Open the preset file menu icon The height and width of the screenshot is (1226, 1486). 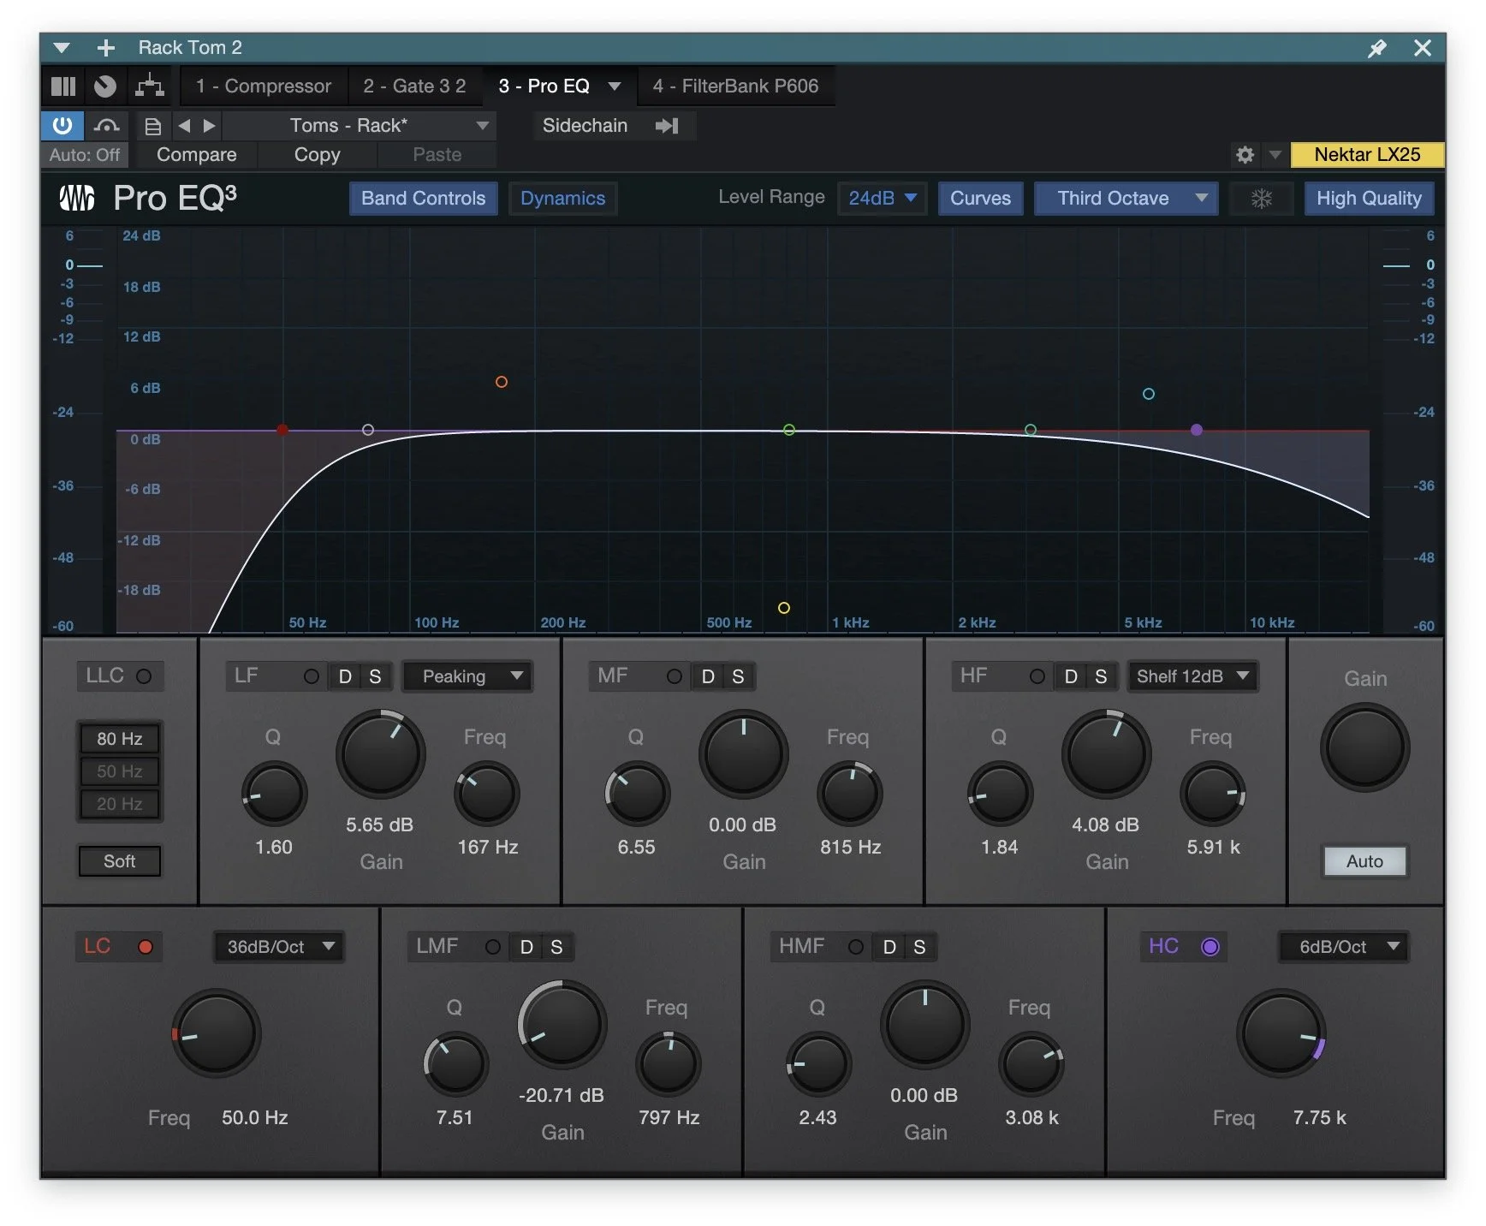153,126
